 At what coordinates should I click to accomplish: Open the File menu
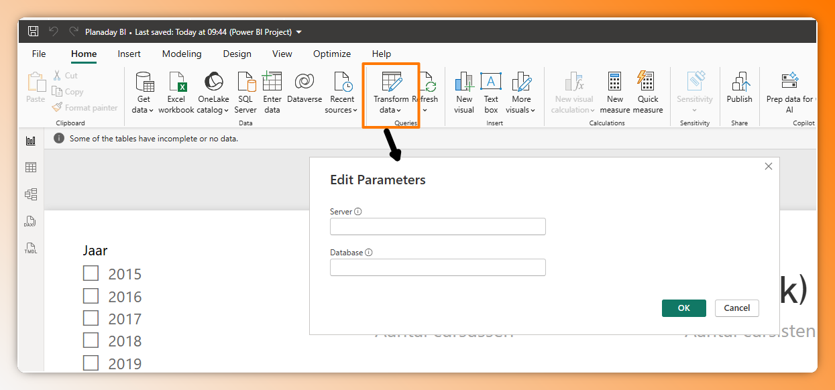point(39,54)
